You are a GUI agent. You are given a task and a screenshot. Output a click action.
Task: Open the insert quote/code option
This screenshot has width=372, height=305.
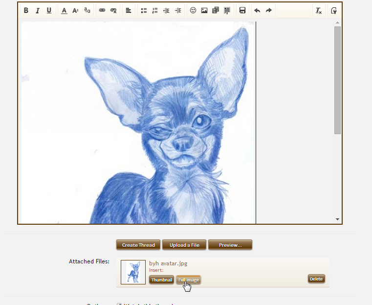227,10
